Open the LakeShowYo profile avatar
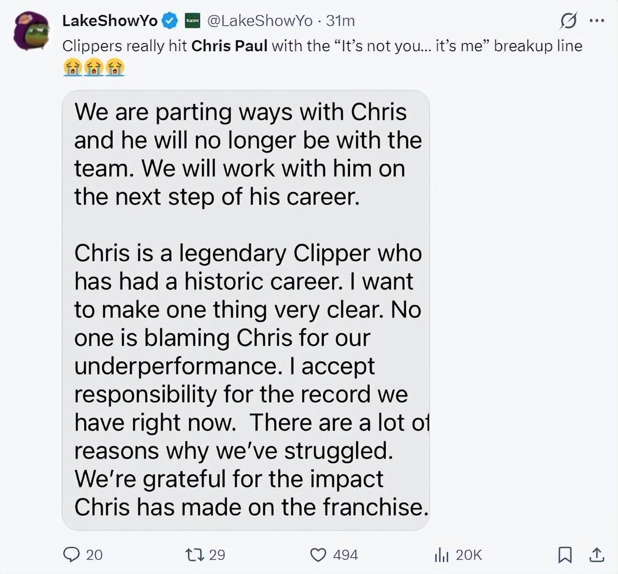618x574 pixels. [31, 31]
